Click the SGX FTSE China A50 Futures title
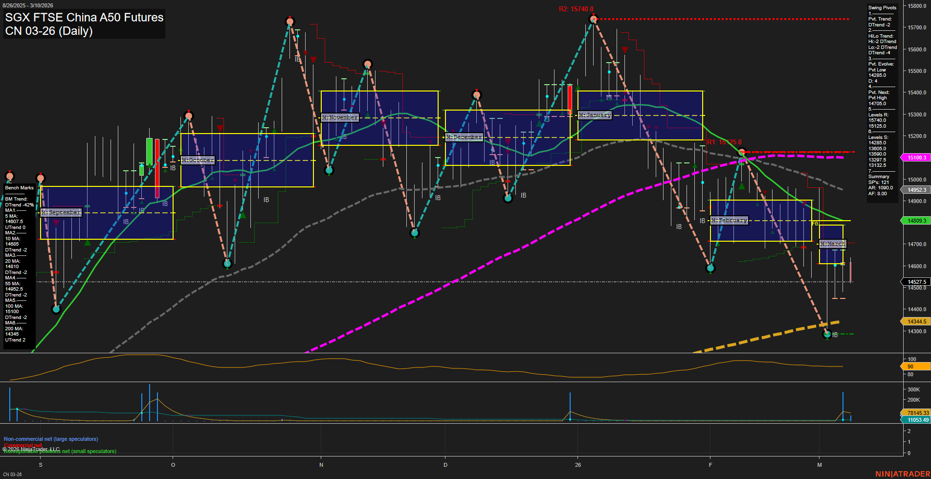This screenshot has width=931, height=479. [x=84, y=18]
